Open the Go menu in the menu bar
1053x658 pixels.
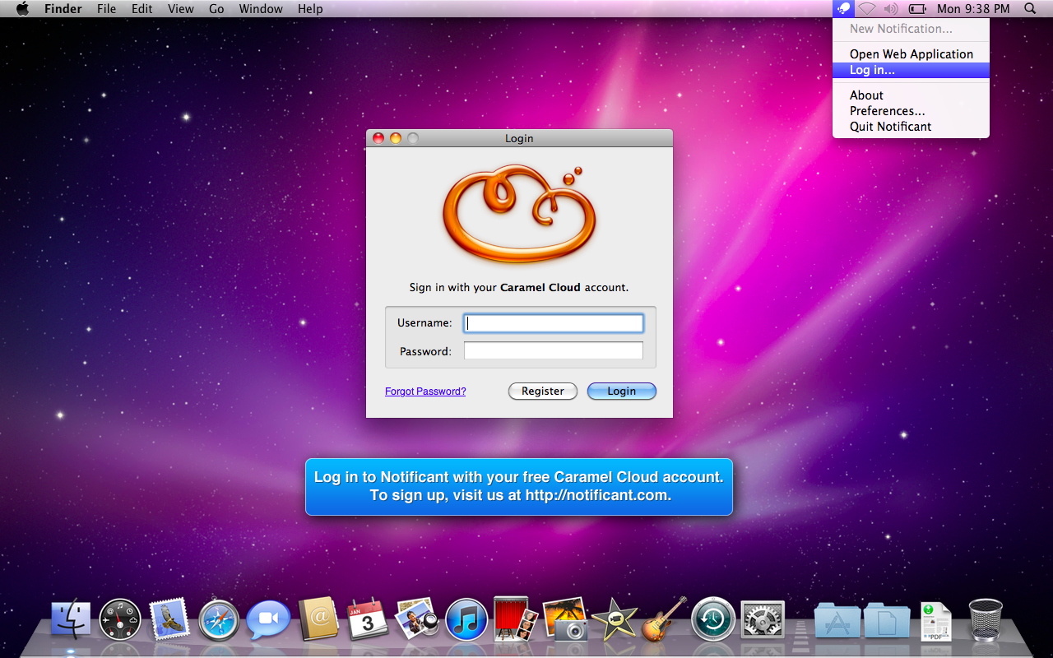pyautogui.click(x=216, y=8)
